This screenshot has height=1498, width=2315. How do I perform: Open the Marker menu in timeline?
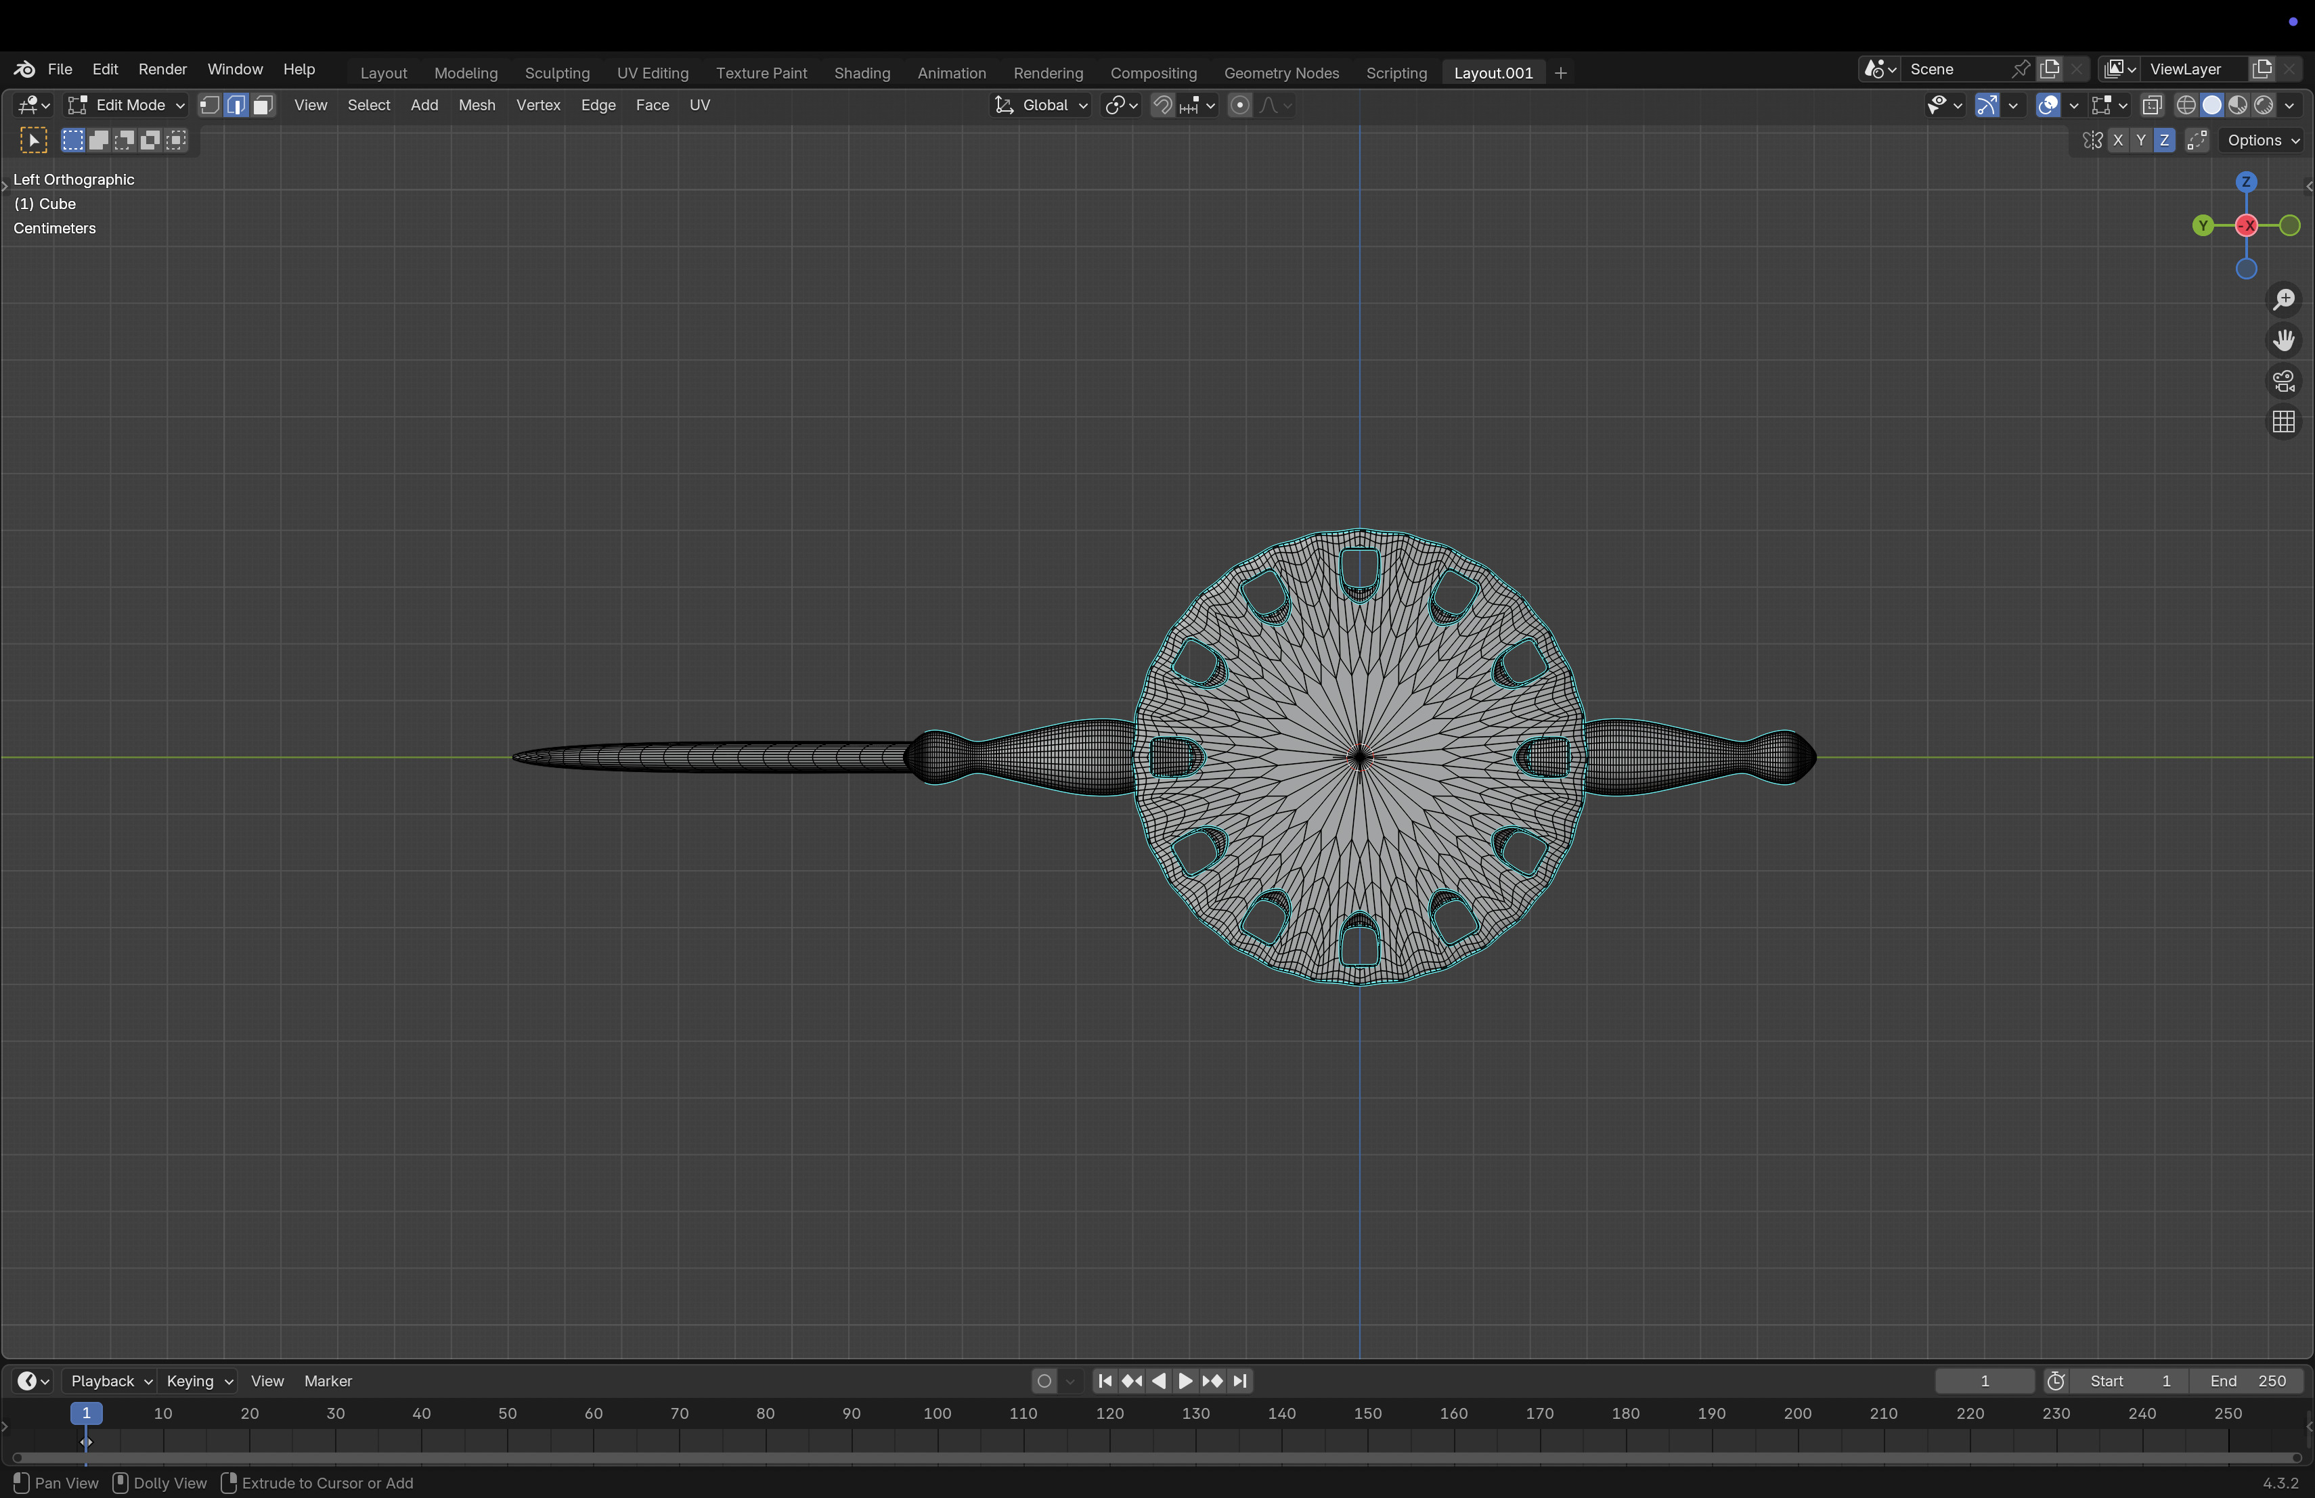328,1382
